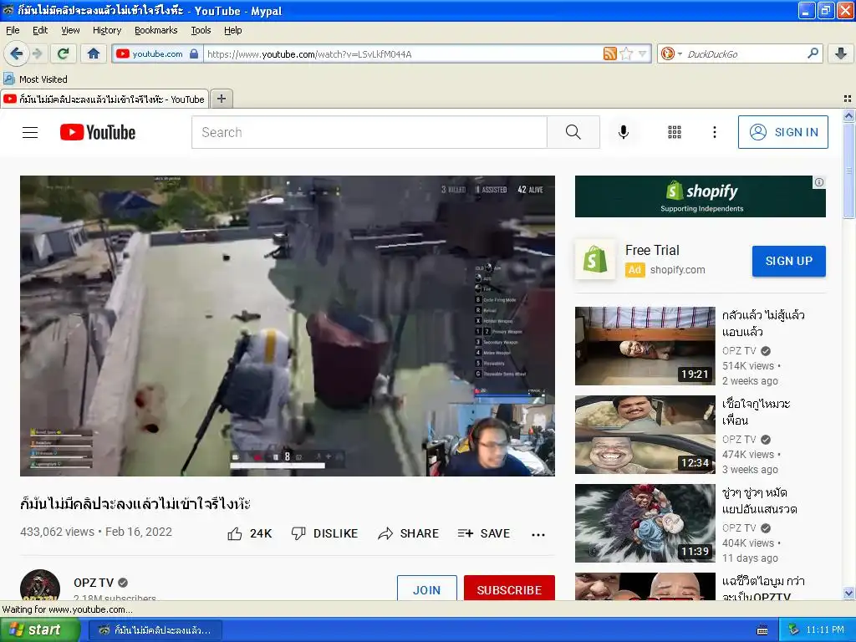The image size is (856, 642).
Task: Open the History menu
Action: (x=106, y=30)
